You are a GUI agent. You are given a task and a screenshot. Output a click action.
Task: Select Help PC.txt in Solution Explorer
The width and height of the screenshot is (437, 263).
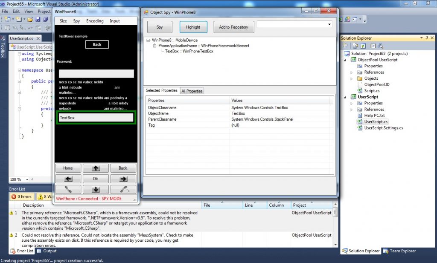coord(374,116)
